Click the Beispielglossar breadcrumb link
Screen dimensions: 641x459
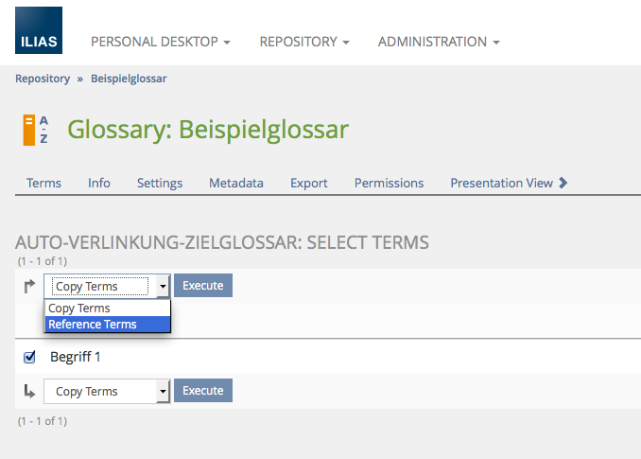pos(129,79)
